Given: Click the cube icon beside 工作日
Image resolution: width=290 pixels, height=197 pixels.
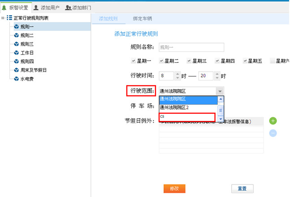Looking at the screenshot, I should point(17,53).
